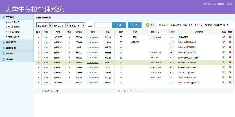The image size is (235, 117).
Task: Open 社会实践管理 in the sidebar
Action: [x=14, y=32]
